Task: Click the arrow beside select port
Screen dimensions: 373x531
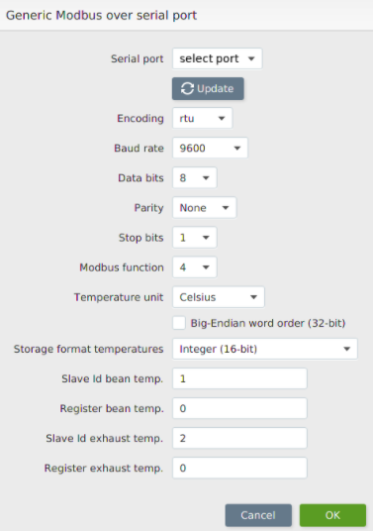Action: (251, 58)
